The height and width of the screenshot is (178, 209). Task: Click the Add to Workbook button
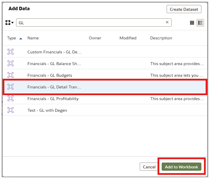(181, 167)
